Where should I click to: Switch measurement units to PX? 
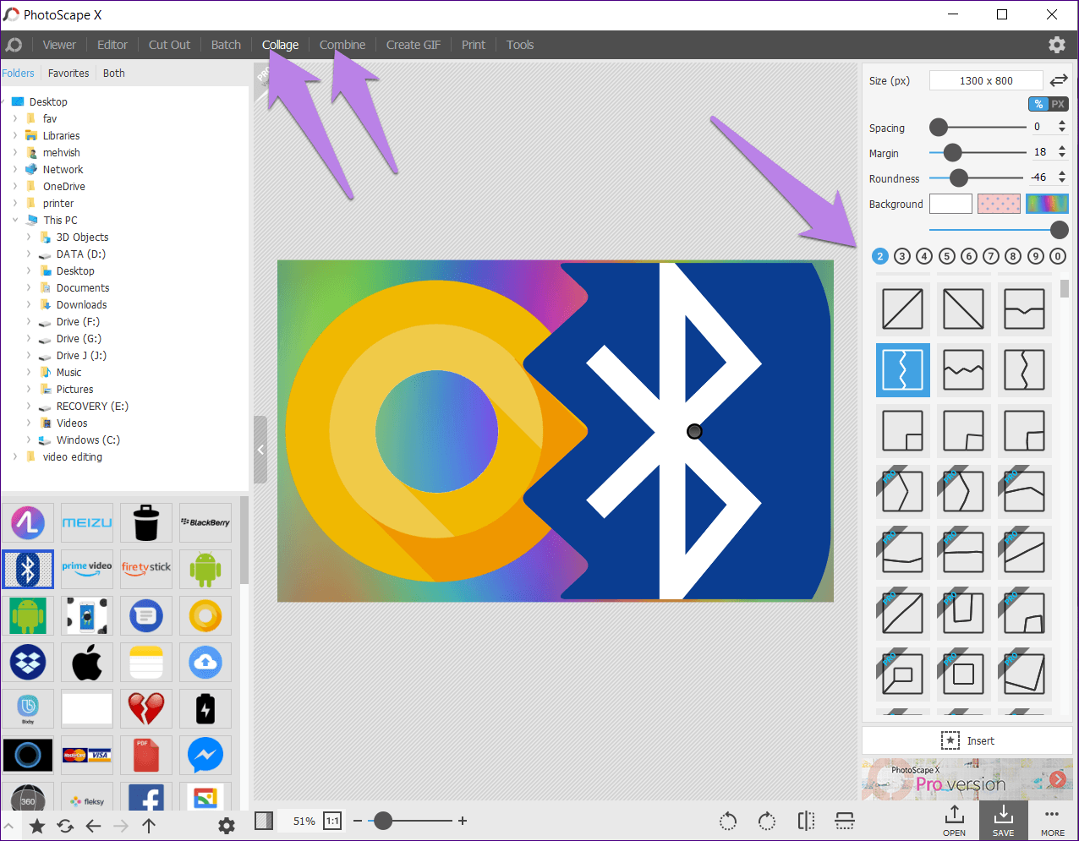coord(1058,103)
